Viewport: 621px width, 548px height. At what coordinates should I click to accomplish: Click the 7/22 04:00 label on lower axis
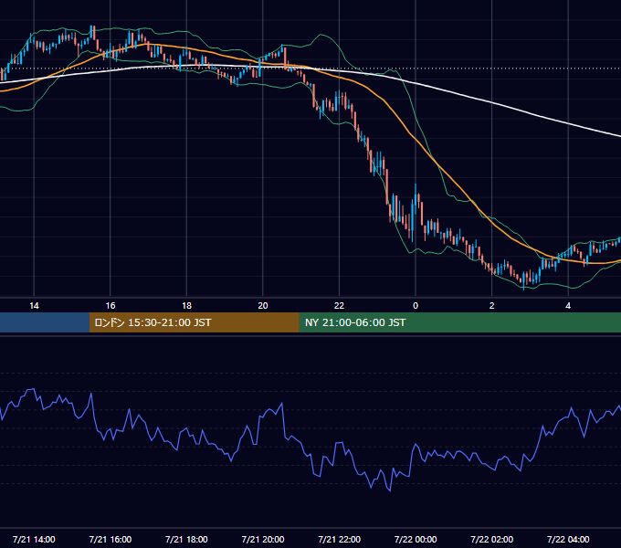coord(568,539)
